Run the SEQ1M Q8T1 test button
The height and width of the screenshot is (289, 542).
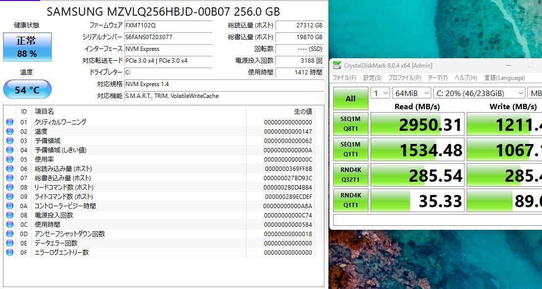(350, 124)
